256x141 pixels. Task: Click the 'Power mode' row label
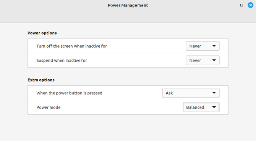(x=49, y=107)
